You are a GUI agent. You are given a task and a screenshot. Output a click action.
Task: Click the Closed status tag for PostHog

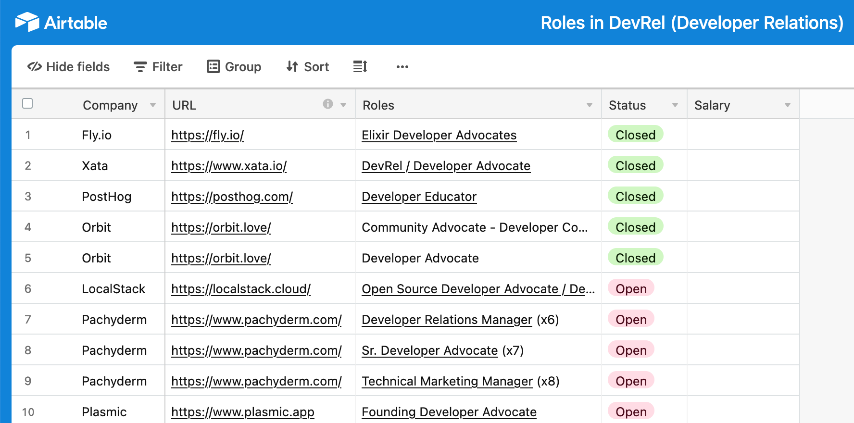click(x=636, y=196)
